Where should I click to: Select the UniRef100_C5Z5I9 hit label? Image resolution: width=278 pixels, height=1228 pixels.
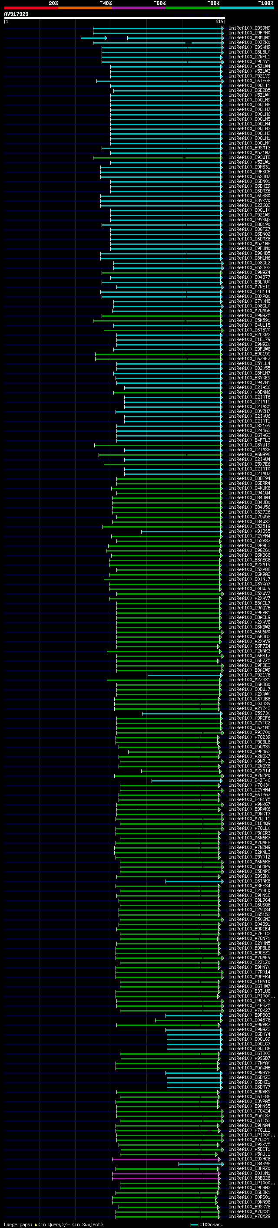tap(249, 526)
